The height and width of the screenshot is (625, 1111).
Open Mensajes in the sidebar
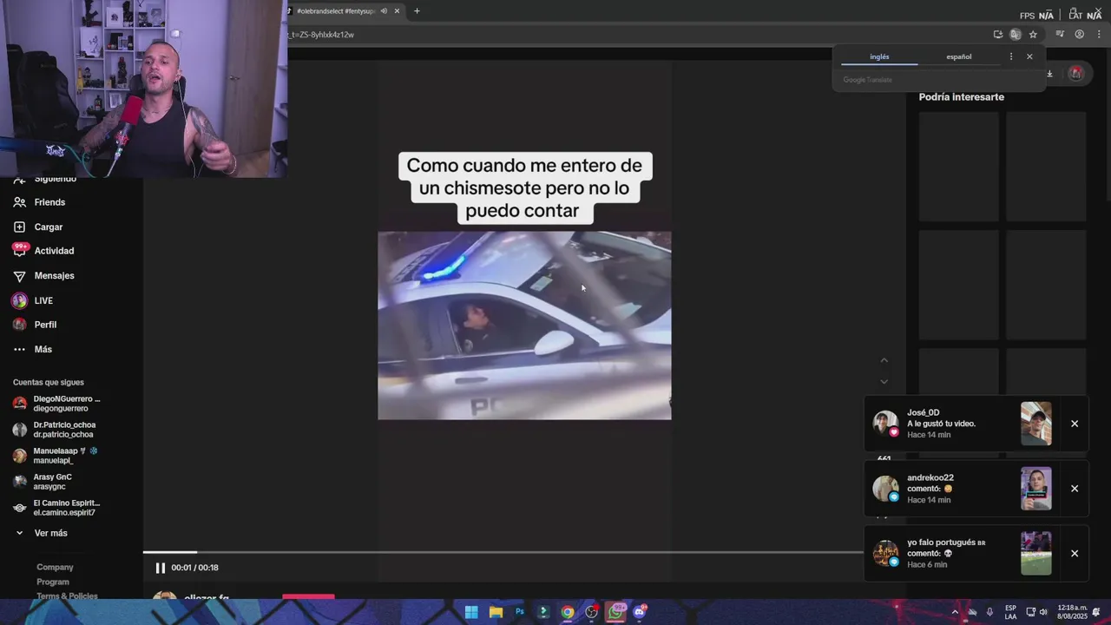(43, 275)
